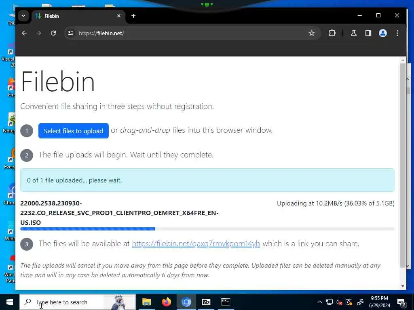
Task: Click the scrollbar up arrow
Action: tap(403, 60)
